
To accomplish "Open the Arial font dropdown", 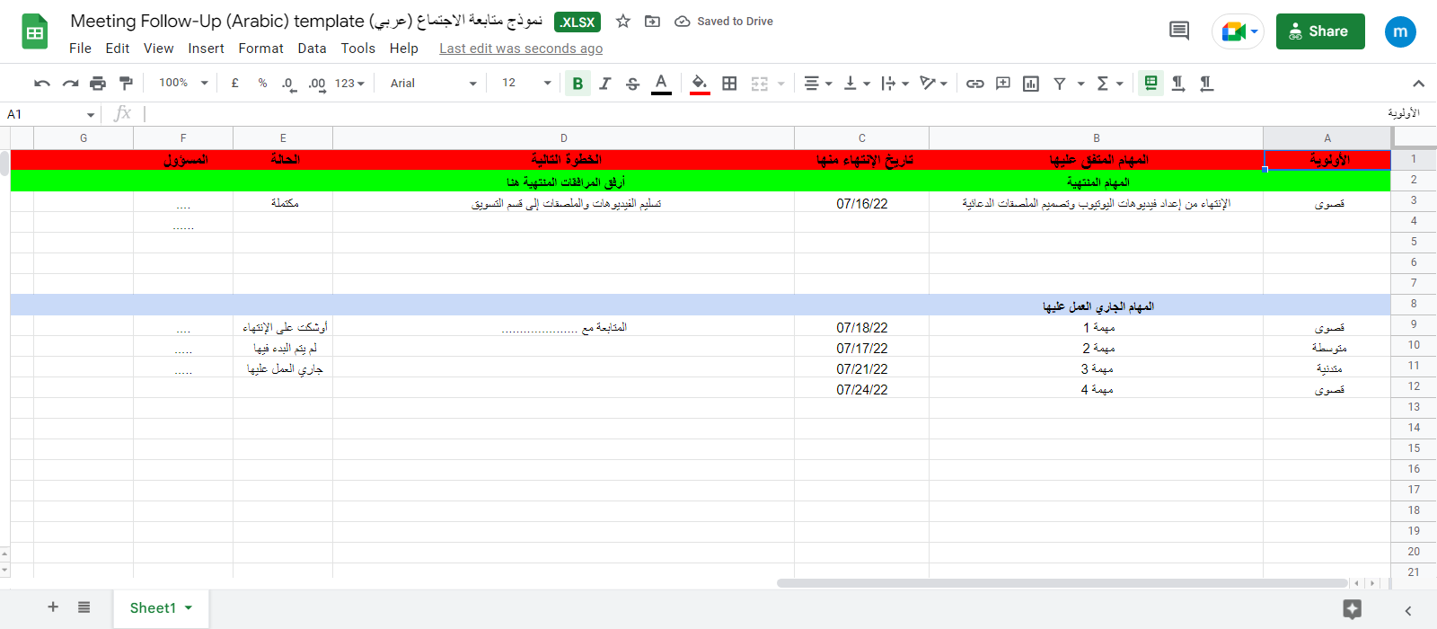I will (434, 84).
